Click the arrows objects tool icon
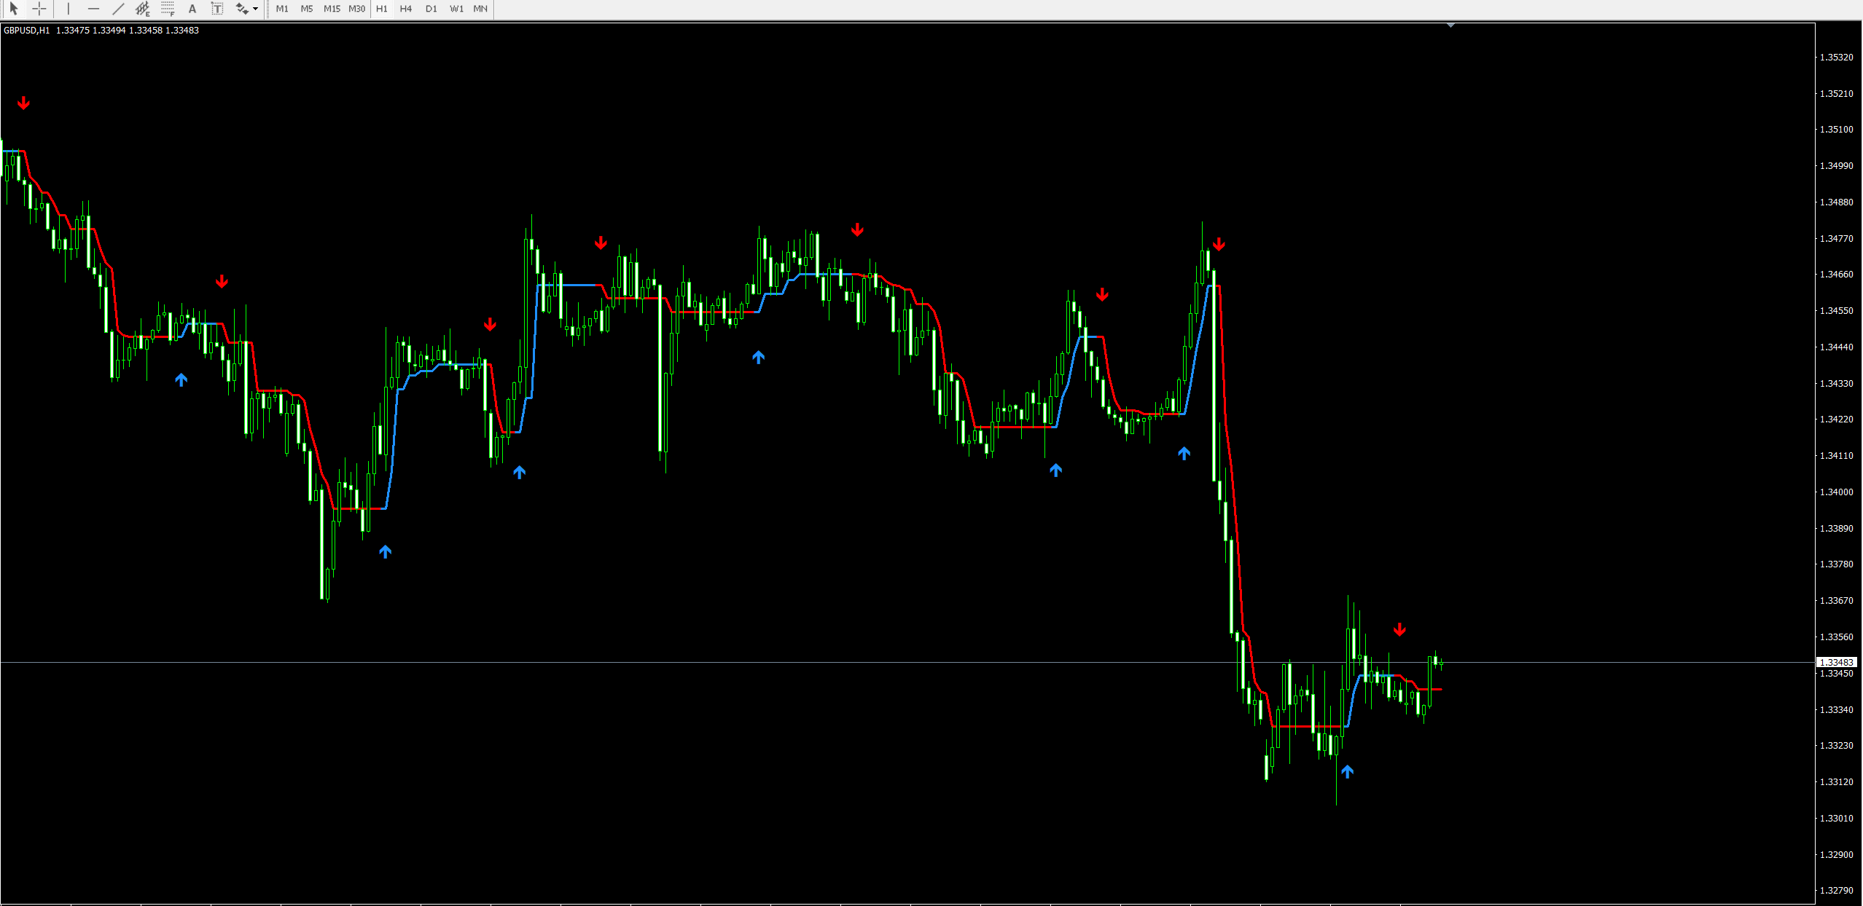This screenshot has height=906, width=1863. click(242, 9)
